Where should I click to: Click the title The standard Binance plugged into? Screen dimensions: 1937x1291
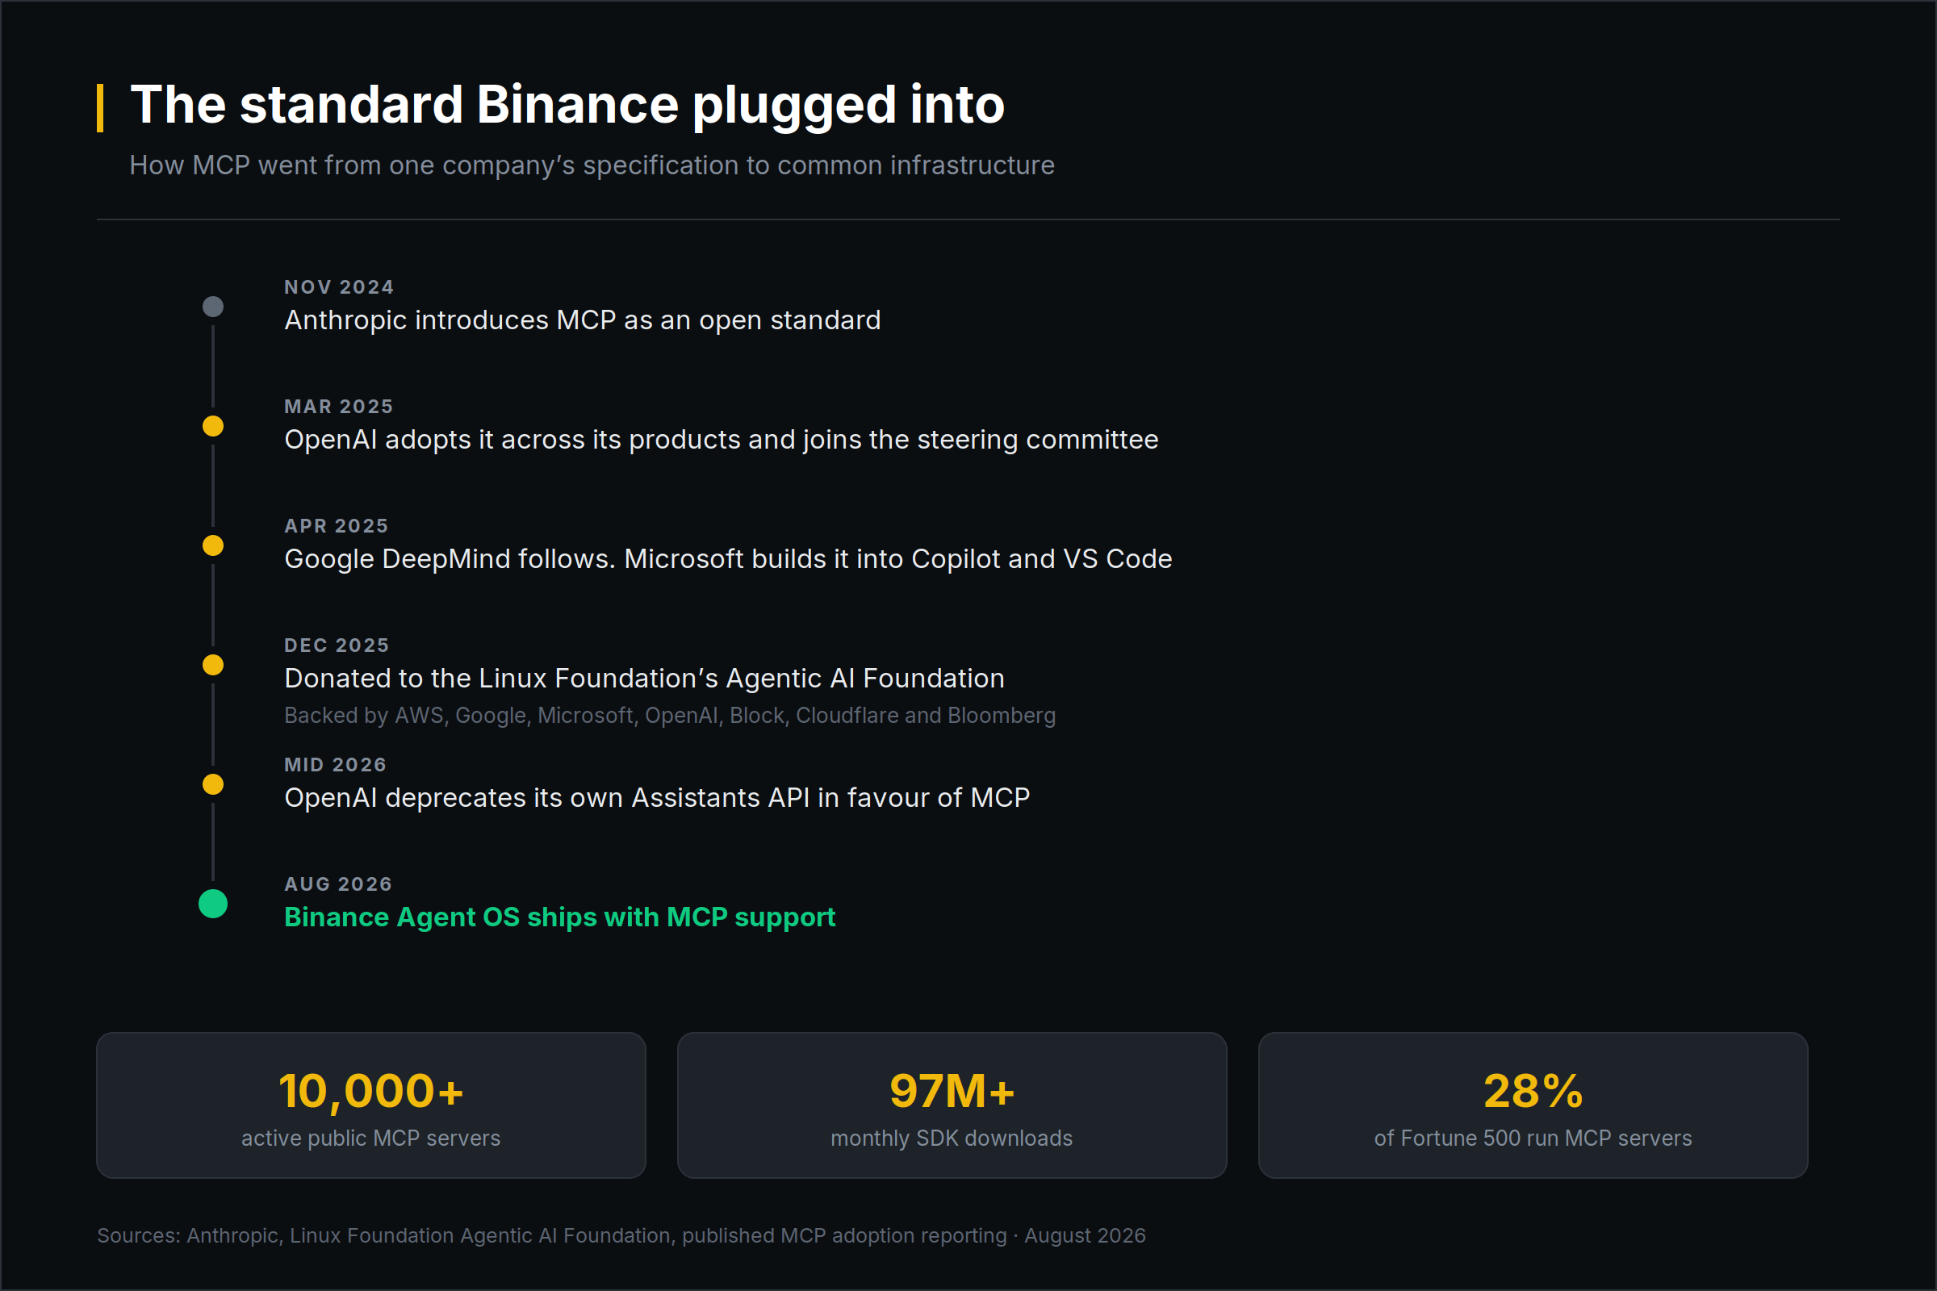(567, 106)
